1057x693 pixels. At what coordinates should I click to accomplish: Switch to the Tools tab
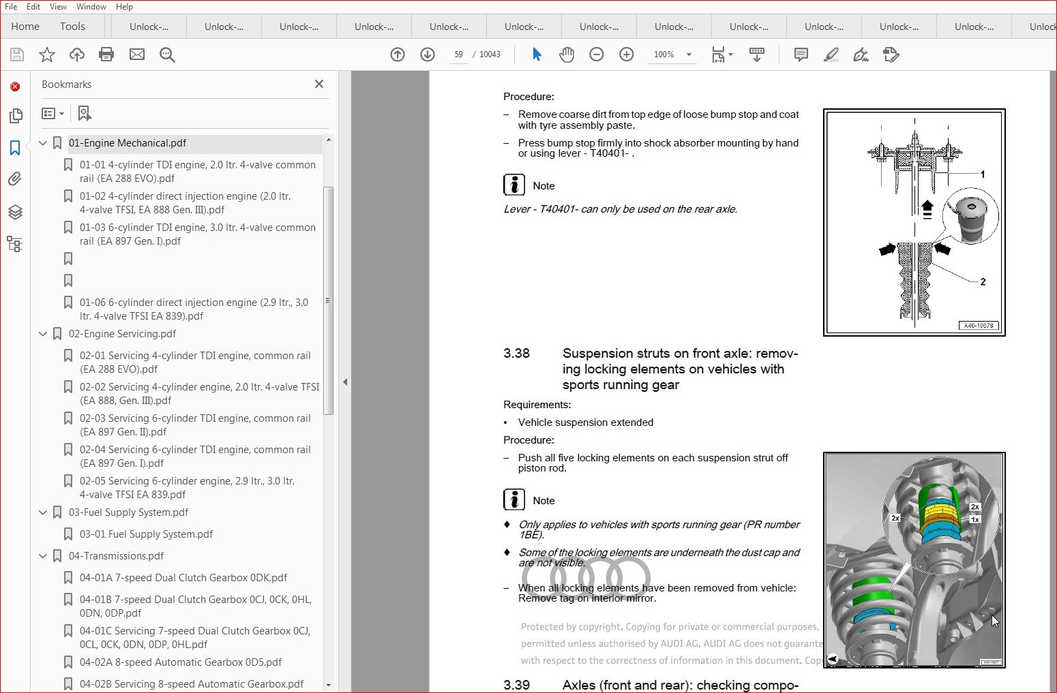point(72,27)
